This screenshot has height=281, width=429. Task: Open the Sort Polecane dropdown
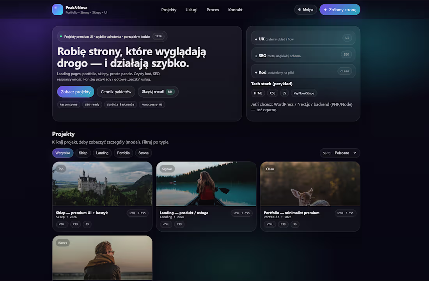(340, 153)
